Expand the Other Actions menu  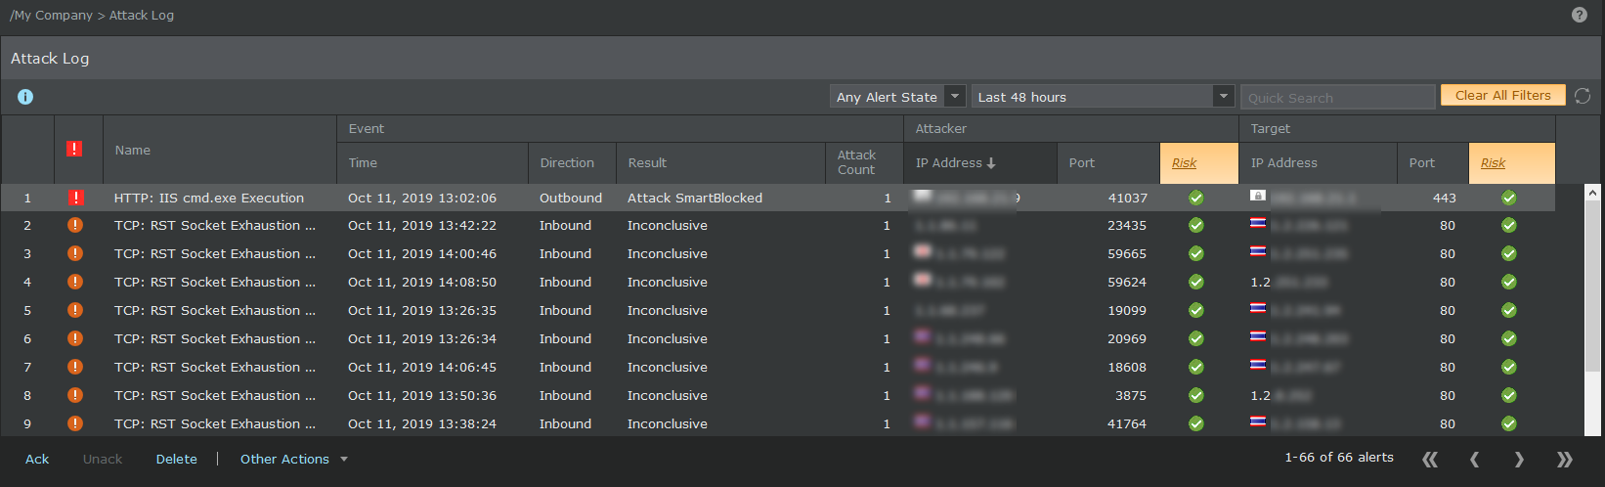(293, 459)
